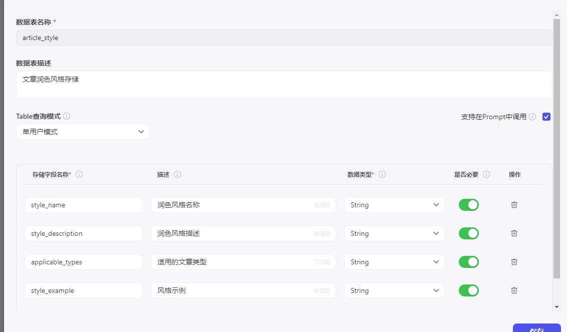The image size is (567, 332).
Task: Open String type dropdown for style_description
Action: [x=394, y=233]
